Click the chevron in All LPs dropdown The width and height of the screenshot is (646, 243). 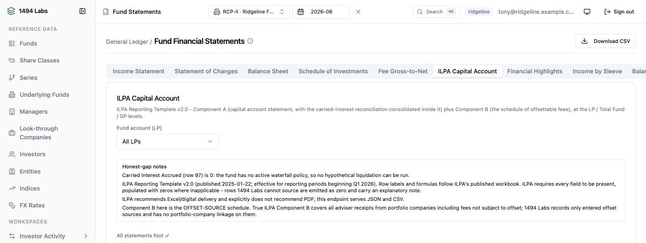click(210, 141)
